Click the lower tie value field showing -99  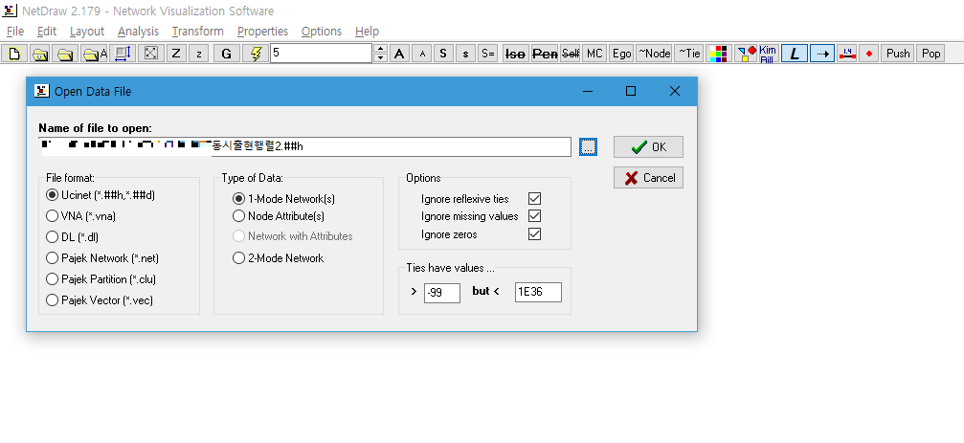click(442, 293)
